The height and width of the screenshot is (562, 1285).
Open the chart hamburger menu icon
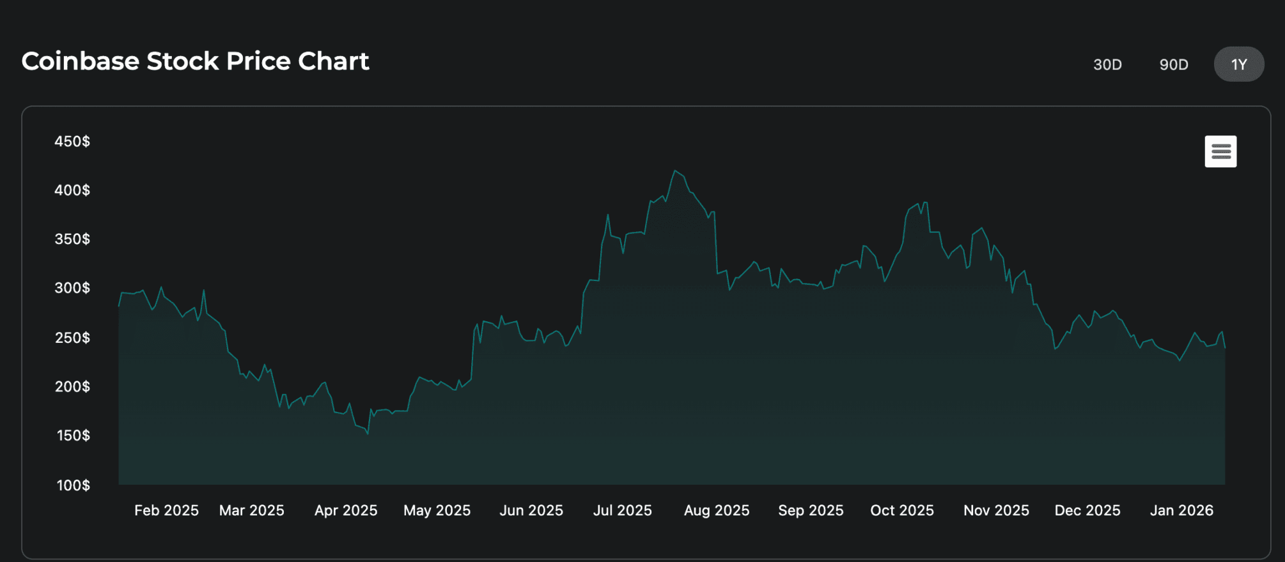coord(1220,151)
